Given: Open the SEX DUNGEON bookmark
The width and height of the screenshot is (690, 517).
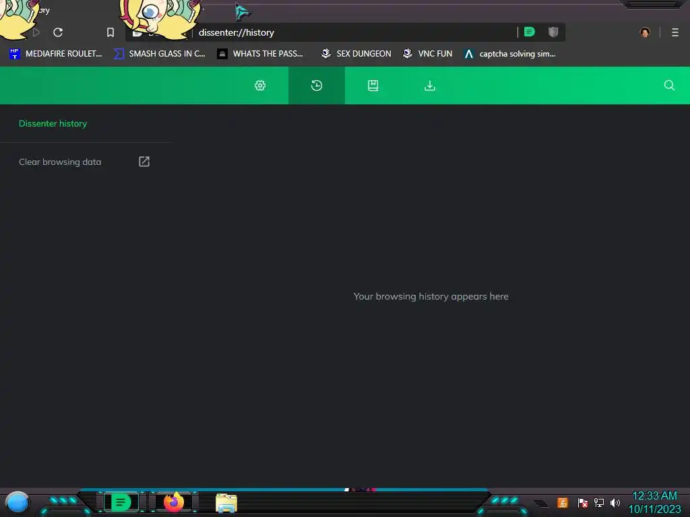Looking at the screenshot, I should tap(356, 54).
